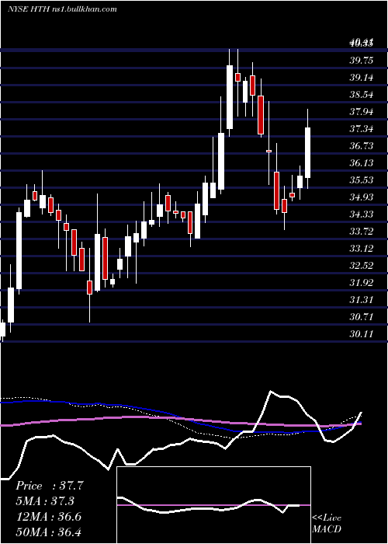Screen dimensions: 388x544
Task: Click the 32.52 price axis label
Action: [362, 266]
